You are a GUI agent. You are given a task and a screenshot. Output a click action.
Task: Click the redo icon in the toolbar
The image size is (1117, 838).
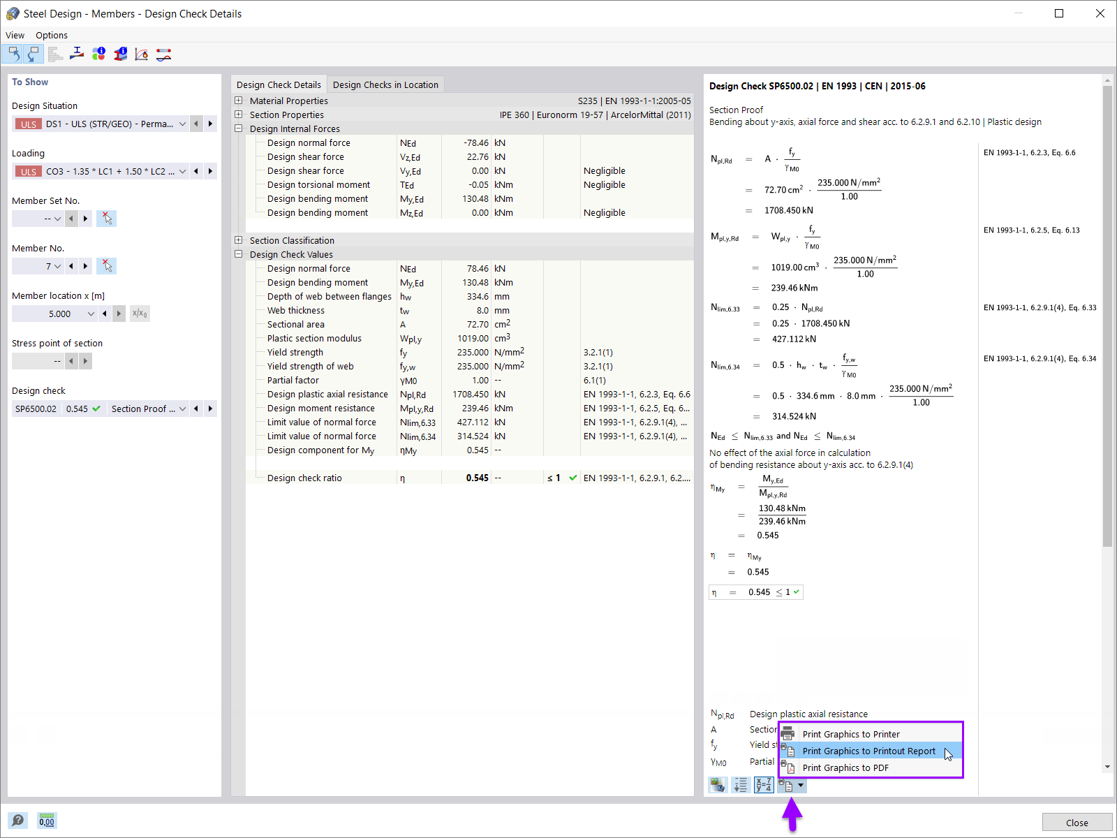(x=34, y=54)
